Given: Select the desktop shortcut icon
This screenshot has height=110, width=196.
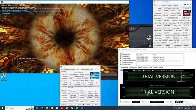Looking at the screenshot, I should tap(4, 77).
